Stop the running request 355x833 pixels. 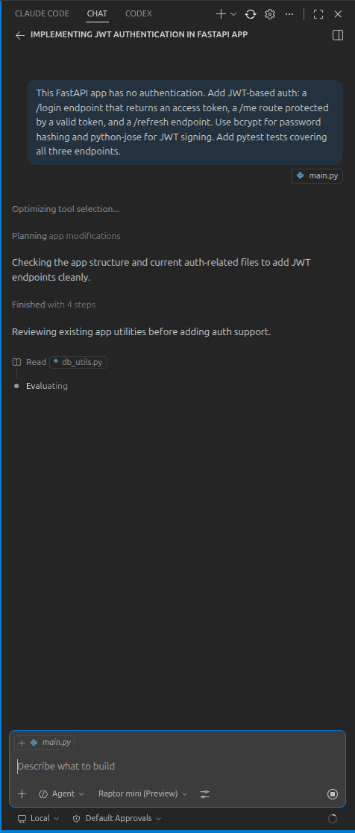(333, 794)
